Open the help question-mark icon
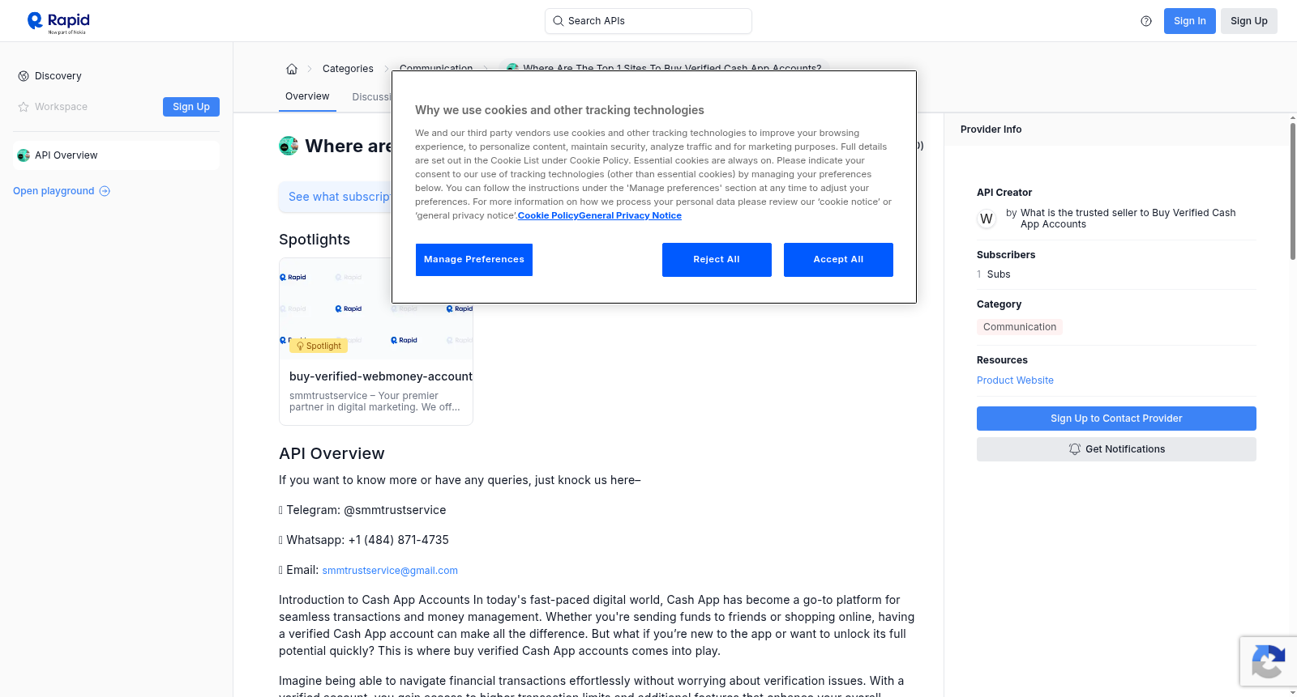Viewport: 1297px width, 697px height. (1146, 21)
